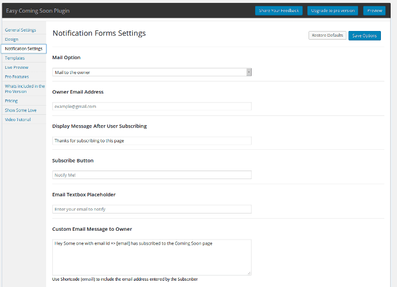The image size is (397, 287).
Task: Click the Restore Defaults button
Action: (327, 36)
